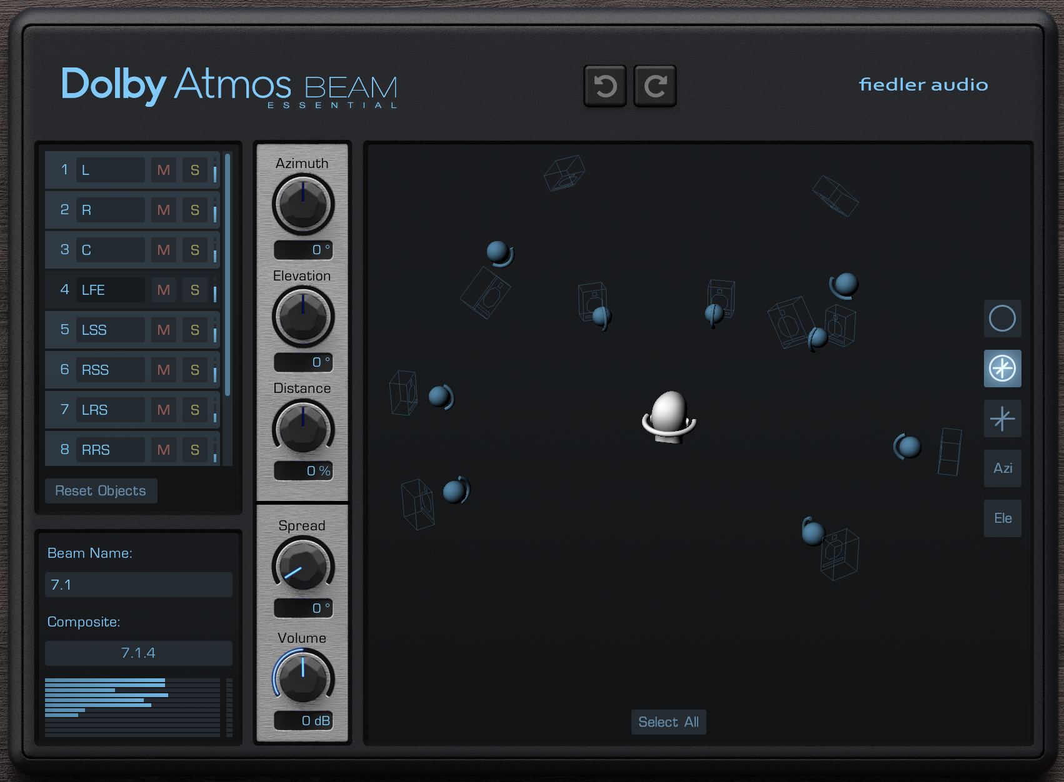Screen dimensions: 1064x782
Task: Click the Elevation knob
Action: 303,317
